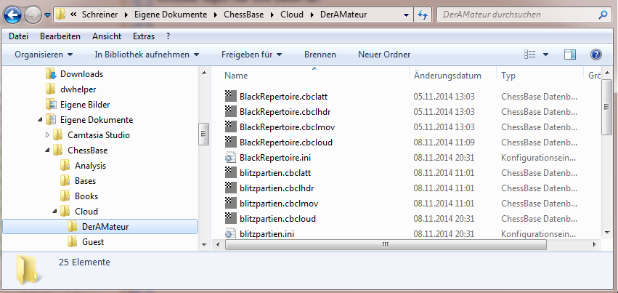The height and width of the screenshot is (293, 618).
Task: Select the BlackRepertoire.cbclmov file icon
Action: pyautogui.click(x=229, y=127)
